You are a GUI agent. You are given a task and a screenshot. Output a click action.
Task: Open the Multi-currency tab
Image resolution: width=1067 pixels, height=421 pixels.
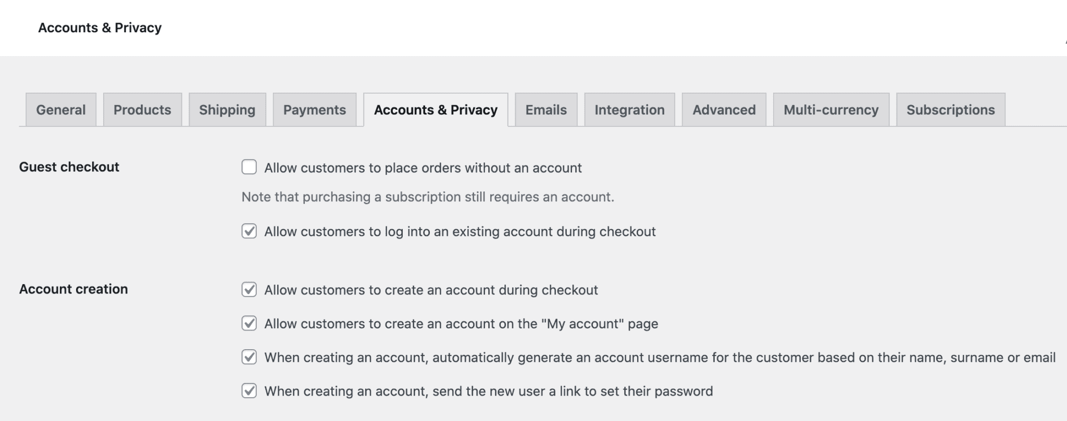point(831,110)
